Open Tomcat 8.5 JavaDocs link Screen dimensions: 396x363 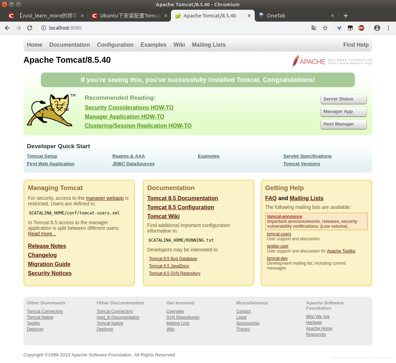pos(169,266)
